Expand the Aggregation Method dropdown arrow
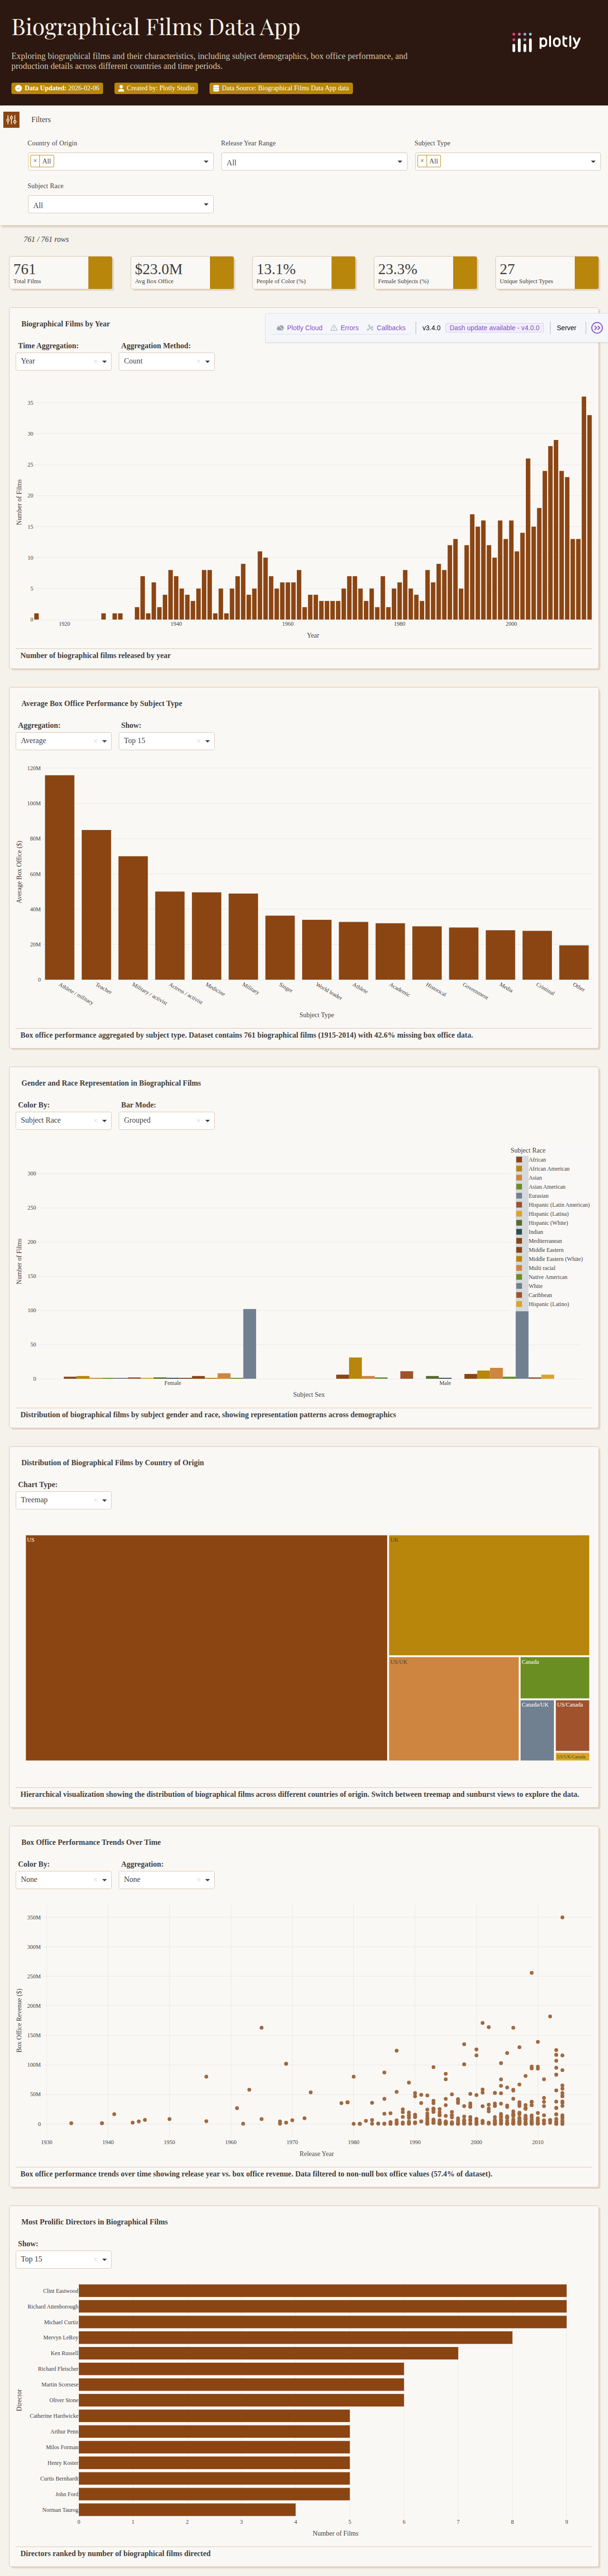This screenshot has height=2576, width=608. pyautogui.click(x=208, y=362)
